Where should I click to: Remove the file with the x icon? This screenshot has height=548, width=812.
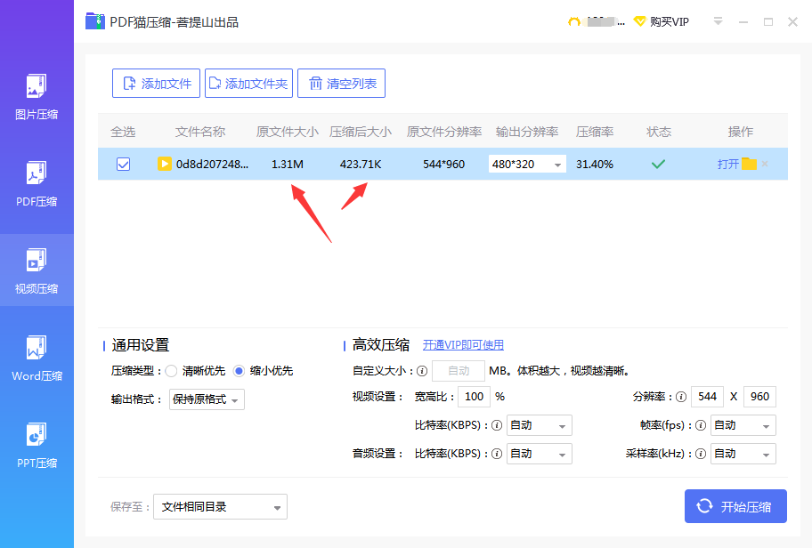[765, 164]
